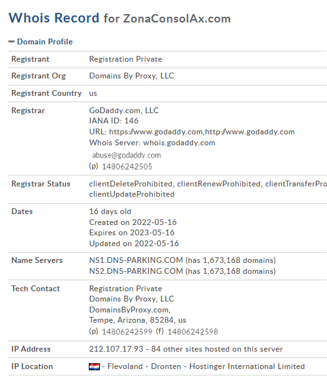Click the Domain Profile heading
The width and height of the screenshot is (327, 378).
(x=44, y=42)
